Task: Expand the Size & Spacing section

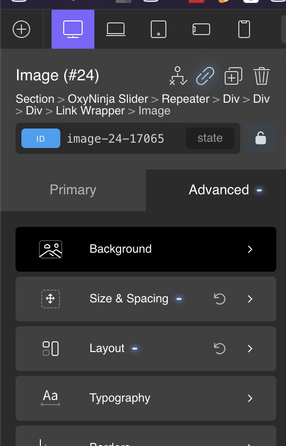Action: point(146,299)
